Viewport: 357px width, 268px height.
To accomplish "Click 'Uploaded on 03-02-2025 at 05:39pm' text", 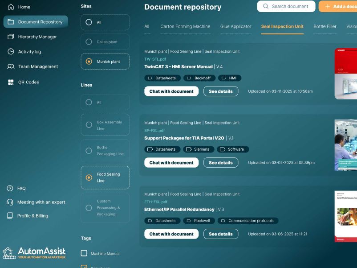I will point(281,163).
